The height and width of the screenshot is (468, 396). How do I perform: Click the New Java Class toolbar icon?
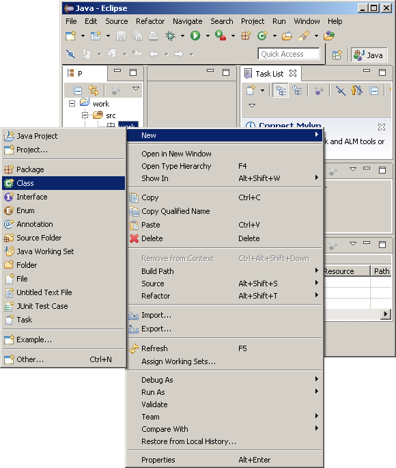(x=262, y=36)
